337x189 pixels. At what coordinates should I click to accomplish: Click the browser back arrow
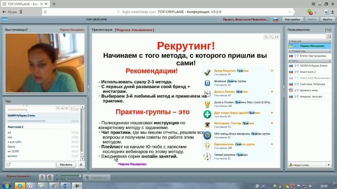(x=4, y=12)
